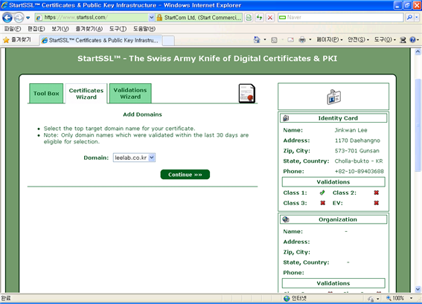The height and width of the screenshot is (304, 422).
Task: Click the Identity Card header icon
Action: 286,118
